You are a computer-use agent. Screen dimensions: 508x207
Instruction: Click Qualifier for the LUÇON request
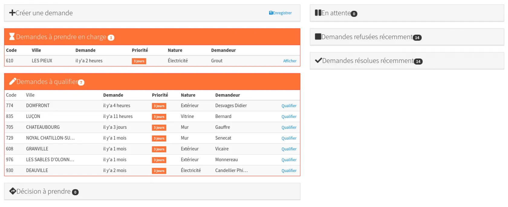[x=289, y=117]
